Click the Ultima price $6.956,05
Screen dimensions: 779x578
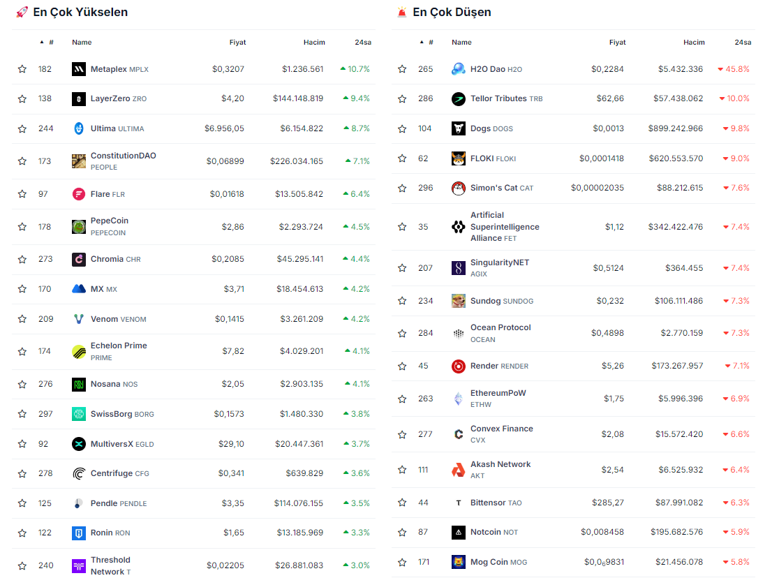(x=225, y=128)
